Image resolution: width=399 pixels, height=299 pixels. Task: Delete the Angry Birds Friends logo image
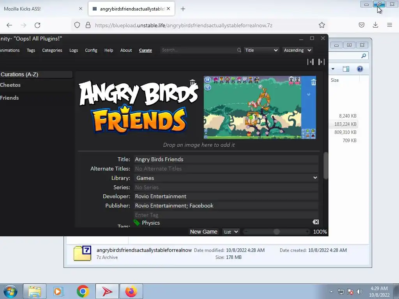[x=192, y=82]
